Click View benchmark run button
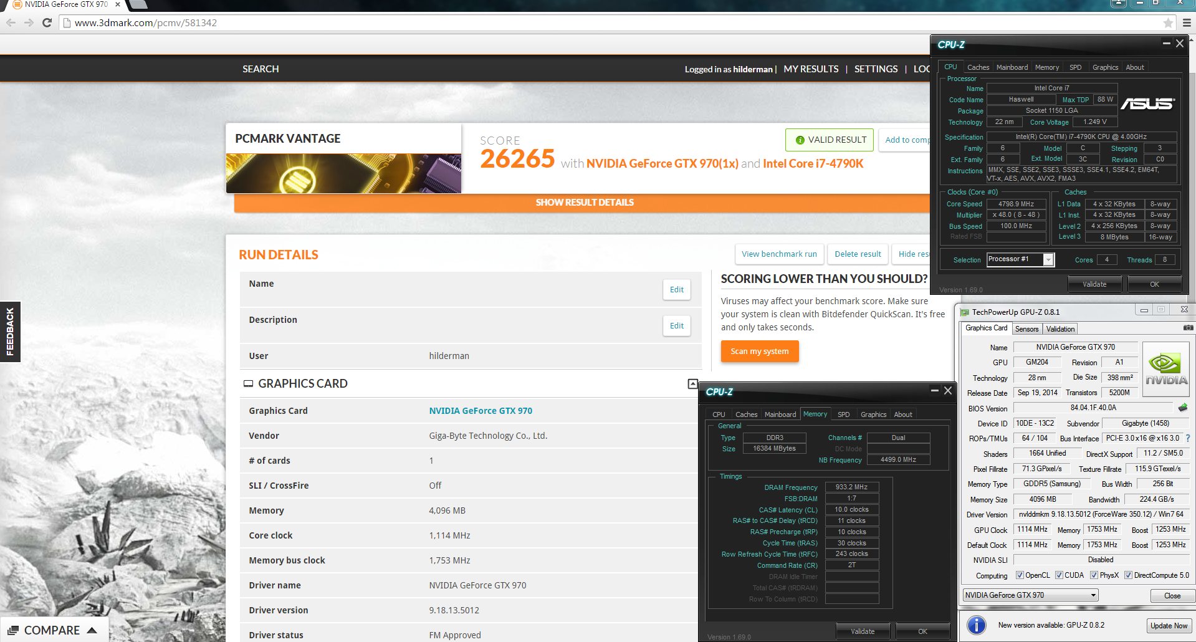The image size is (1196, 642). 779,254
